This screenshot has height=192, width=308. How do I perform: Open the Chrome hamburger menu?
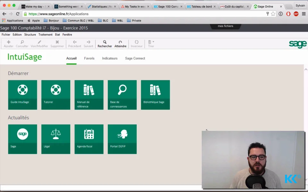pos(304,14)
